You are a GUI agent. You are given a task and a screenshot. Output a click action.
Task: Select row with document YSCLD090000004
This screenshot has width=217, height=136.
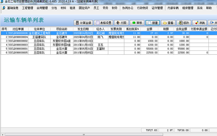click(18, 37)
